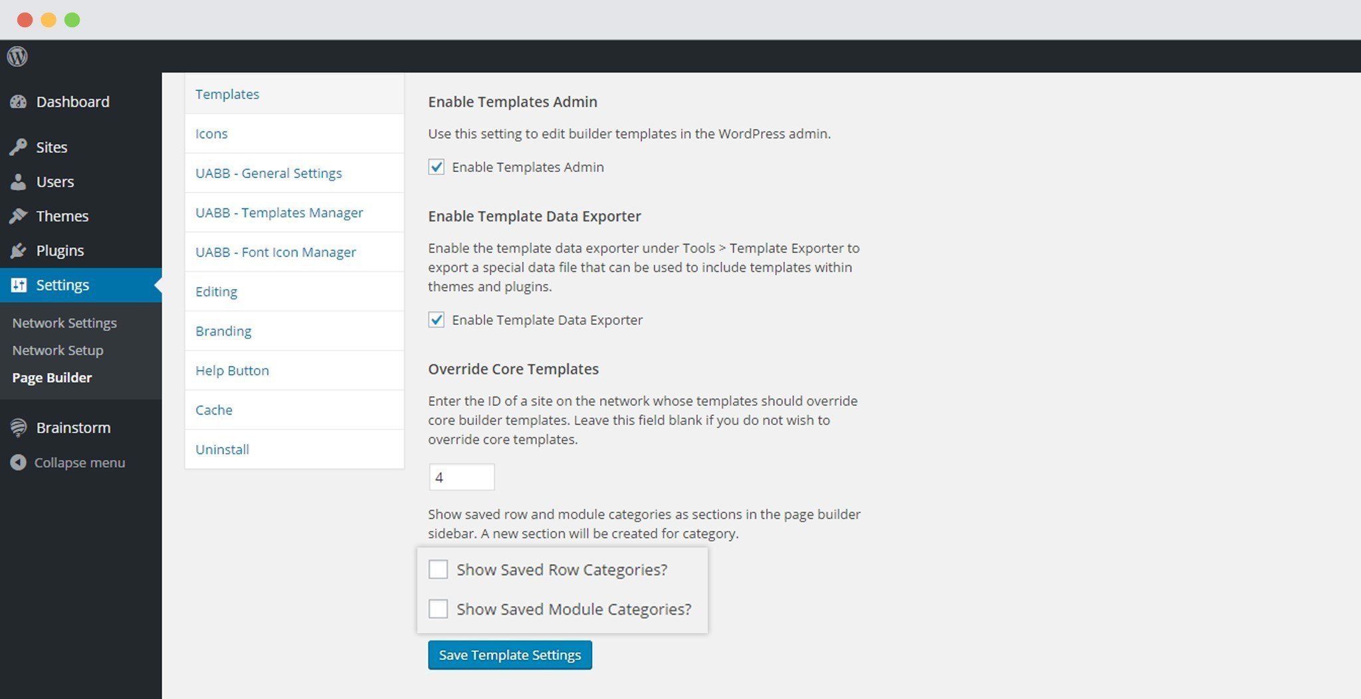The width and height of the screenshot is (1361, 699).
Task: Select the Branding settings tab
Action: click(223, 330)
